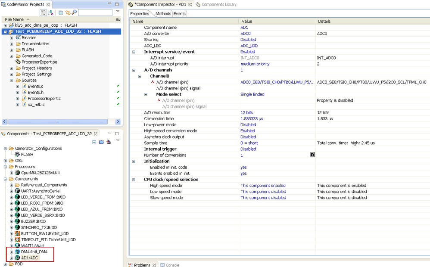Click the Link with Editor arrows icon
This screenshot has height=267, width=430.
[x=68, y=12]
